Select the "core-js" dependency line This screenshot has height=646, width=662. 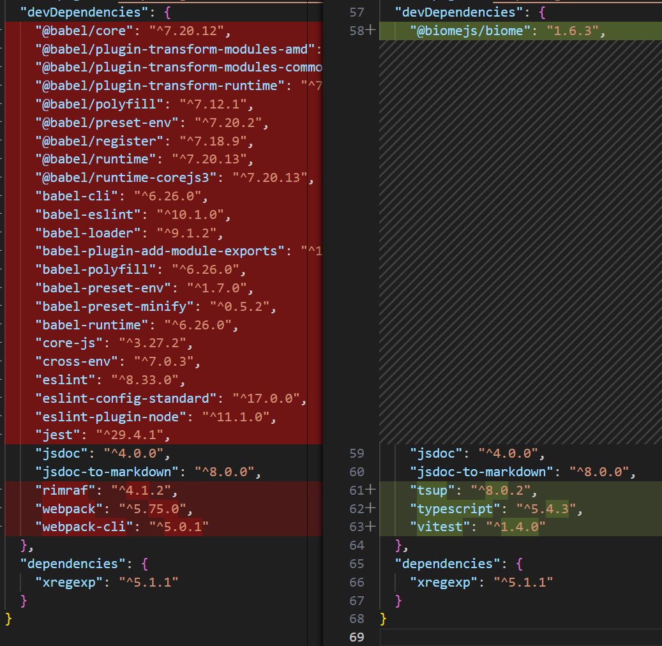pyautogui.click(x=114, y=343)
